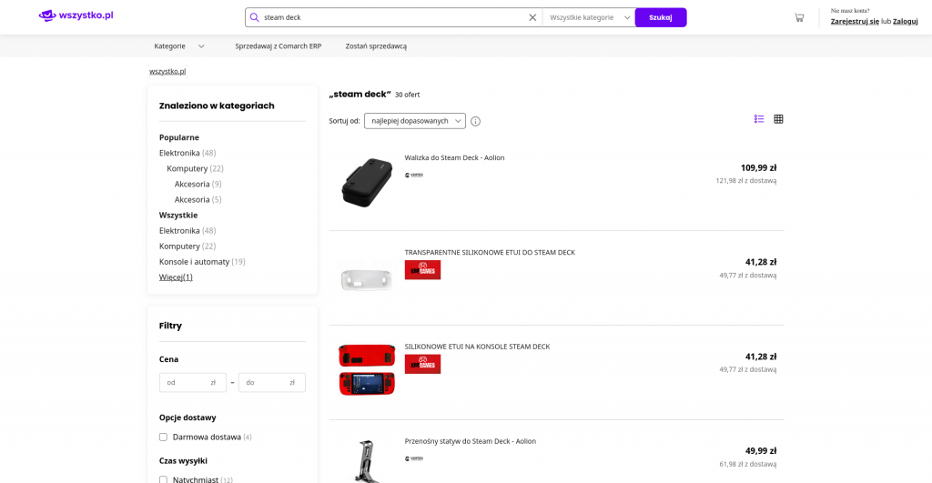Go to Zostań sprzedawcą page

pos(376,46)
